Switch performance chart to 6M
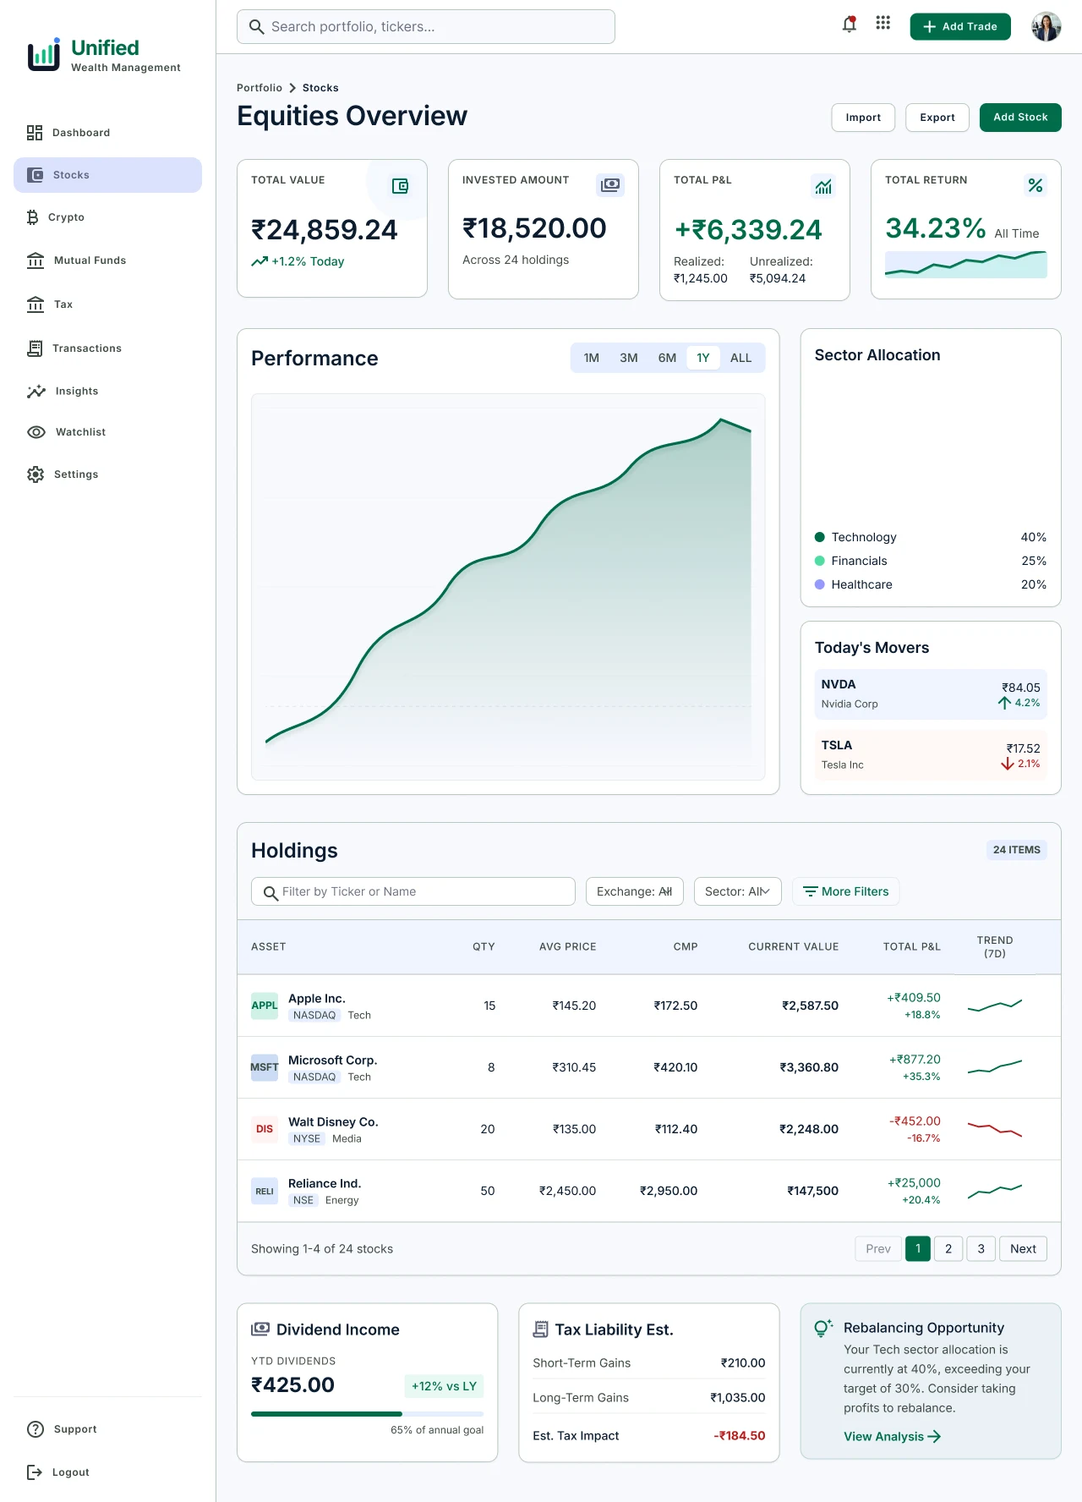Image resolution: width=1082 pixels, height=1502 pixels. pos(668,358)
